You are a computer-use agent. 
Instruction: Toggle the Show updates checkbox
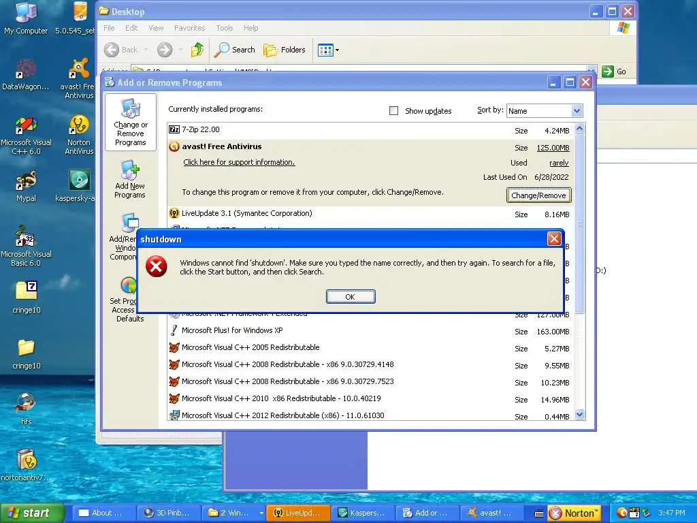click(x=393, y=111)
